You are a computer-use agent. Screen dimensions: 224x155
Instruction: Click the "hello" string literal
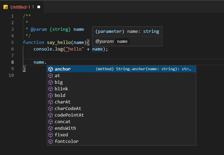[75, 49]
